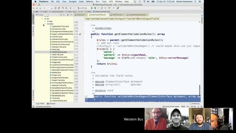Viewport: 236px width, 133px height.
Task: Click the 'return $rules;' line in editor
Action: [107, 64]
